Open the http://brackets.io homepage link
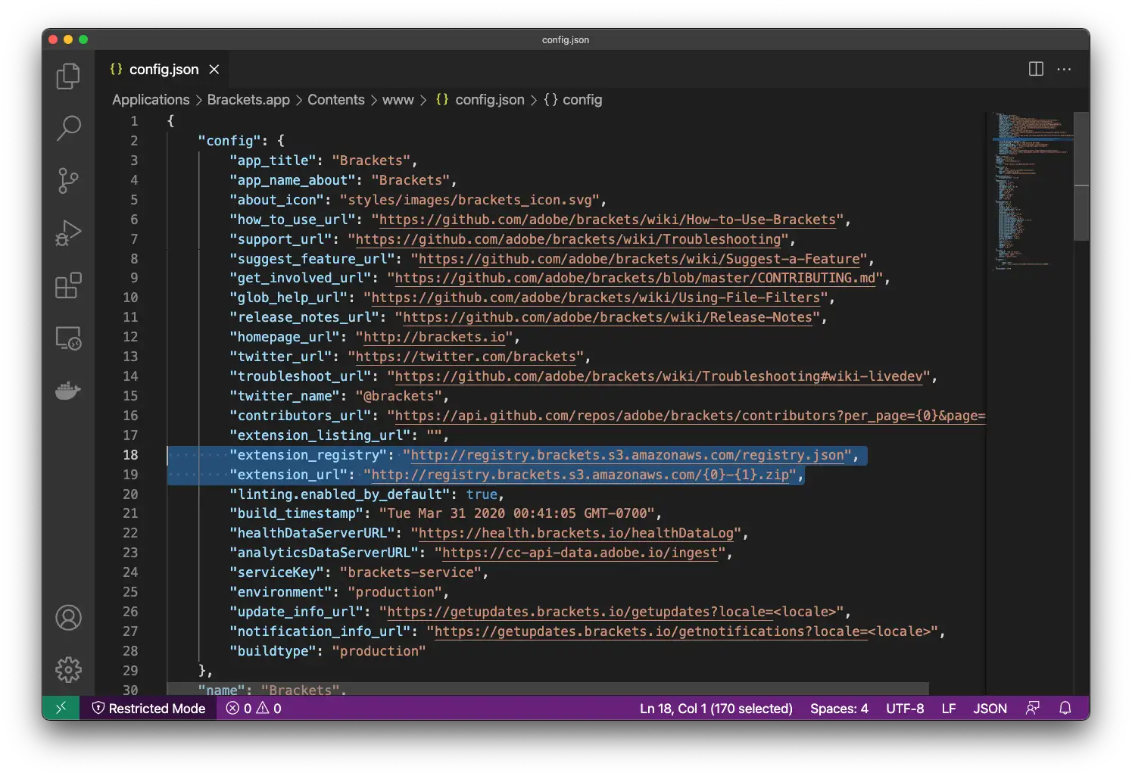The width and height of the screenshot is (1132, 776). tap(434, 337)
